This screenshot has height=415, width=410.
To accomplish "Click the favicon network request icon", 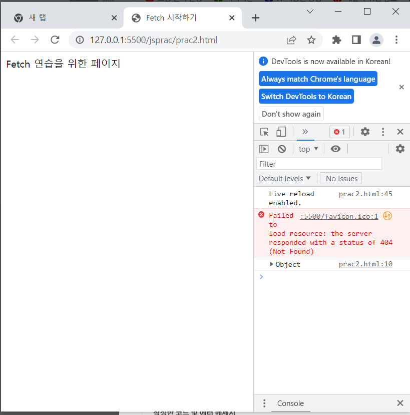I will click(387, 216).
